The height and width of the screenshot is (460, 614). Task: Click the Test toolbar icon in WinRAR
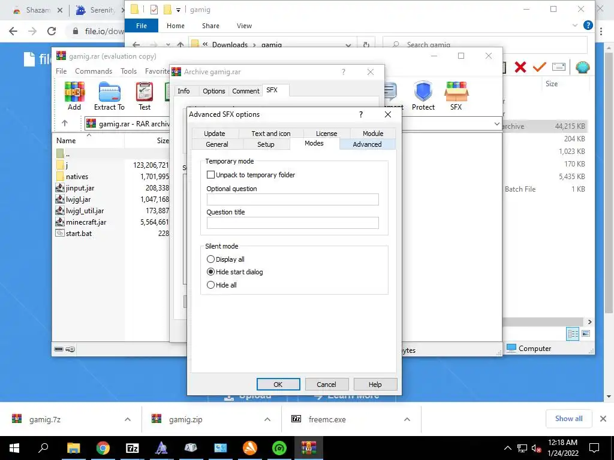click(144, 96)
